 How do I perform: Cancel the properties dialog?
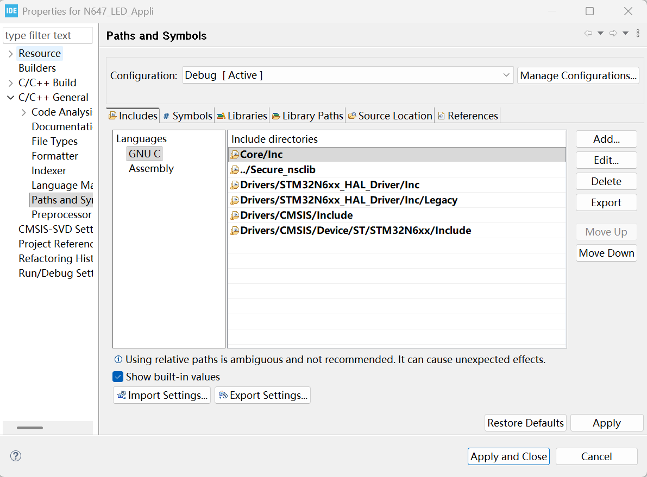pyautogui.click(x=596, y=456)
